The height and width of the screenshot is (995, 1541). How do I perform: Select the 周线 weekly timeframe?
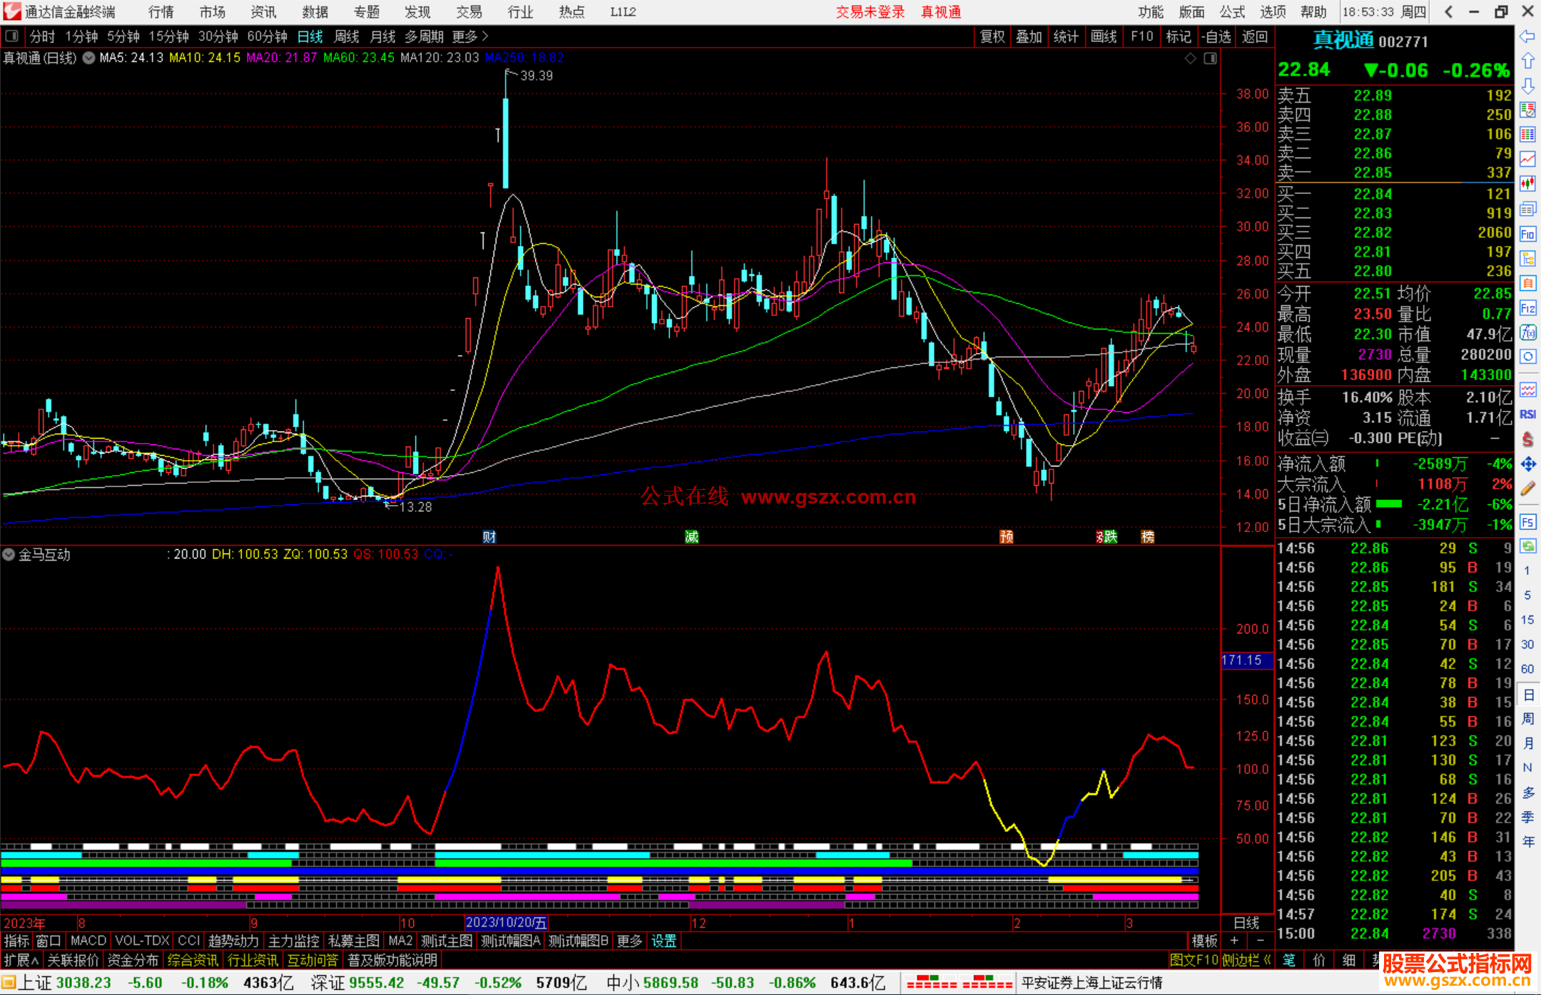347,36
